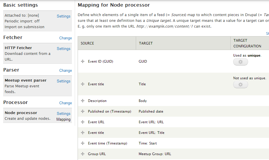Click drag handle for Event URL source row

point(83,122)
